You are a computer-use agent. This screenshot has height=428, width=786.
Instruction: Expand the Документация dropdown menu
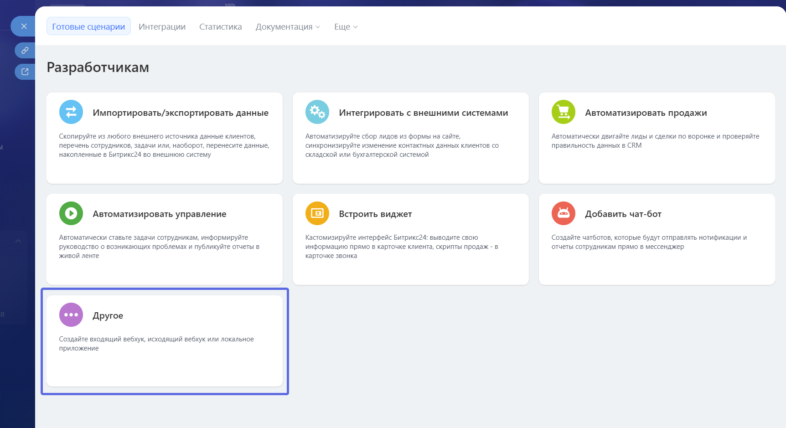coord(288,26)
